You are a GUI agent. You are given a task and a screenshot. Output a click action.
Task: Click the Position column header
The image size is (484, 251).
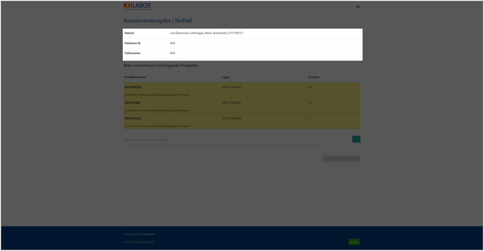(x=314, y=77)
